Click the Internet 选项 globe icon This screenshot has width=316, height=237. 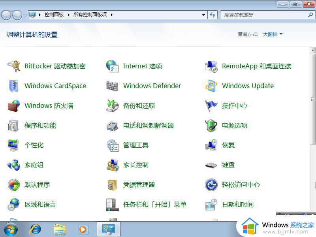pos(113,66)
